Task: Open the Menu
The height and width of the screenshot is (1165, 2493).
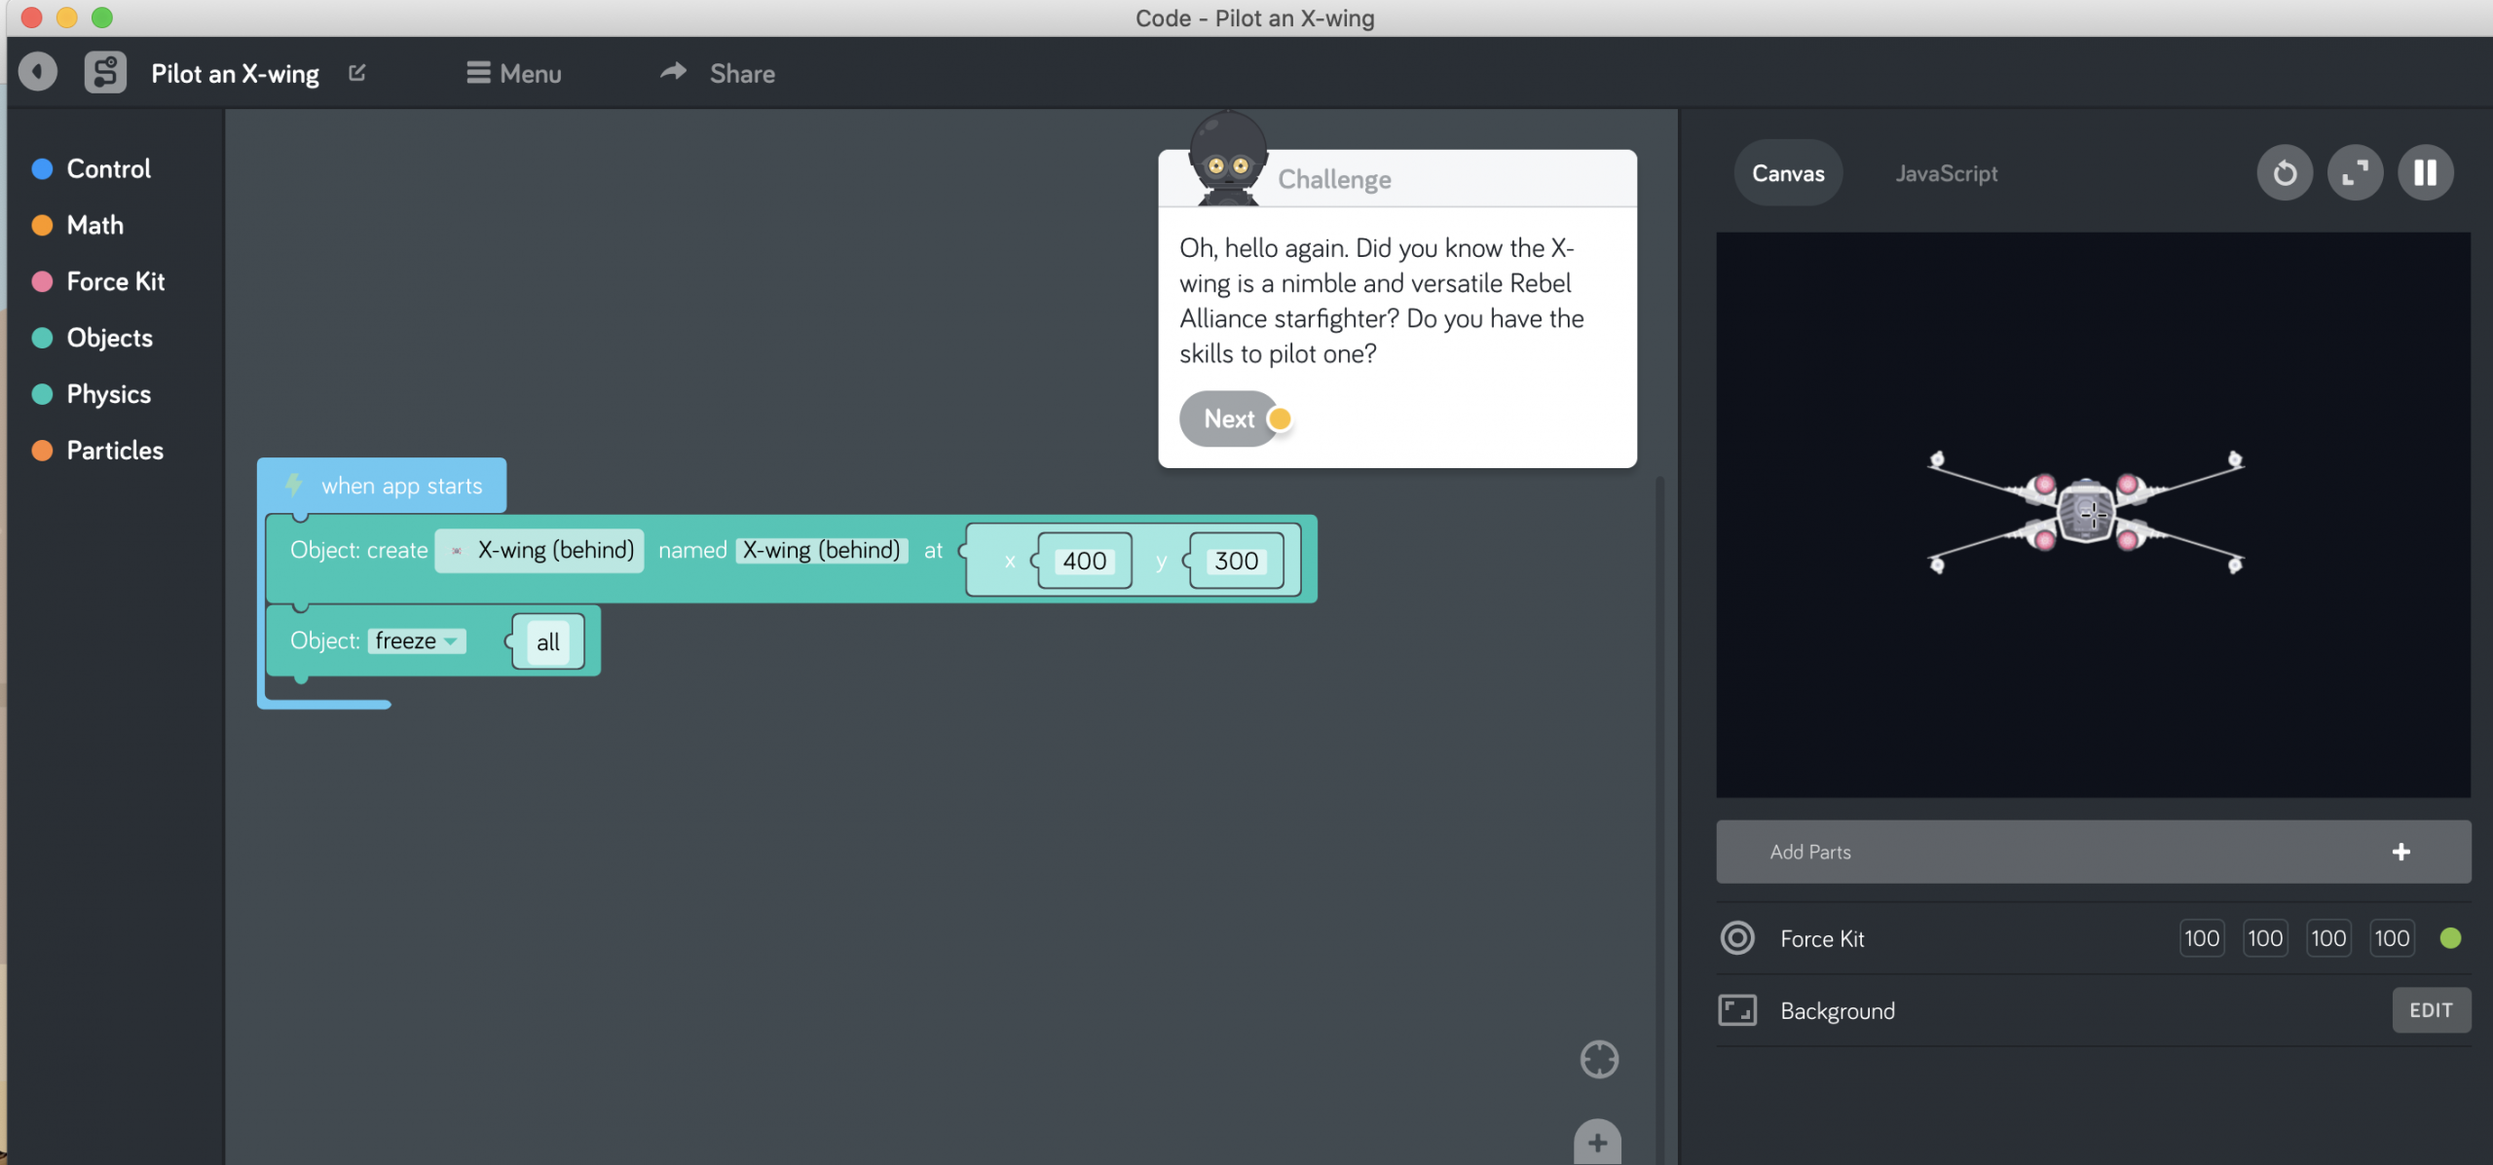Action: click(513, 73)
